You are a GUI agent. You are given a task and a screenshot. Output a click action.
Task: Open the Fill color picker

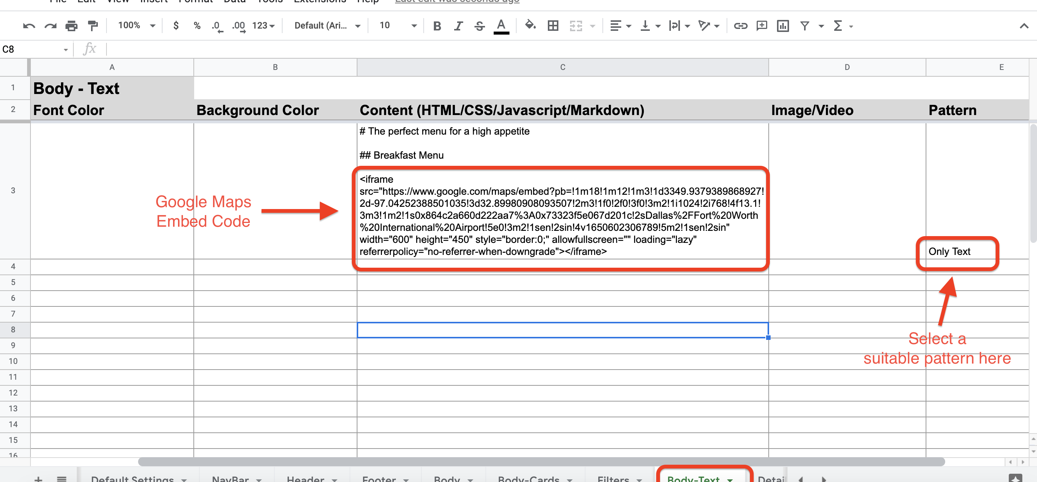point(530,26)
